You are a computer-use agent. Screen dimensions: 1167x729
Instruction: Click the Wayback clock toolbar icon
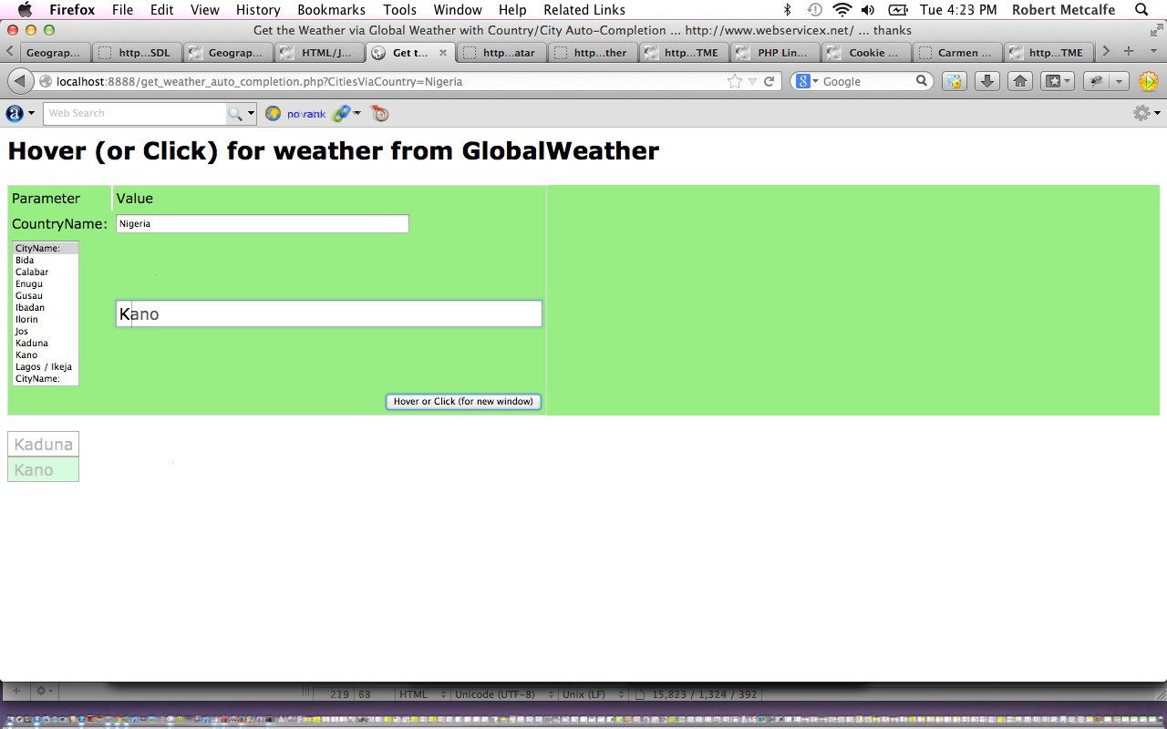[x=379, y=113]
